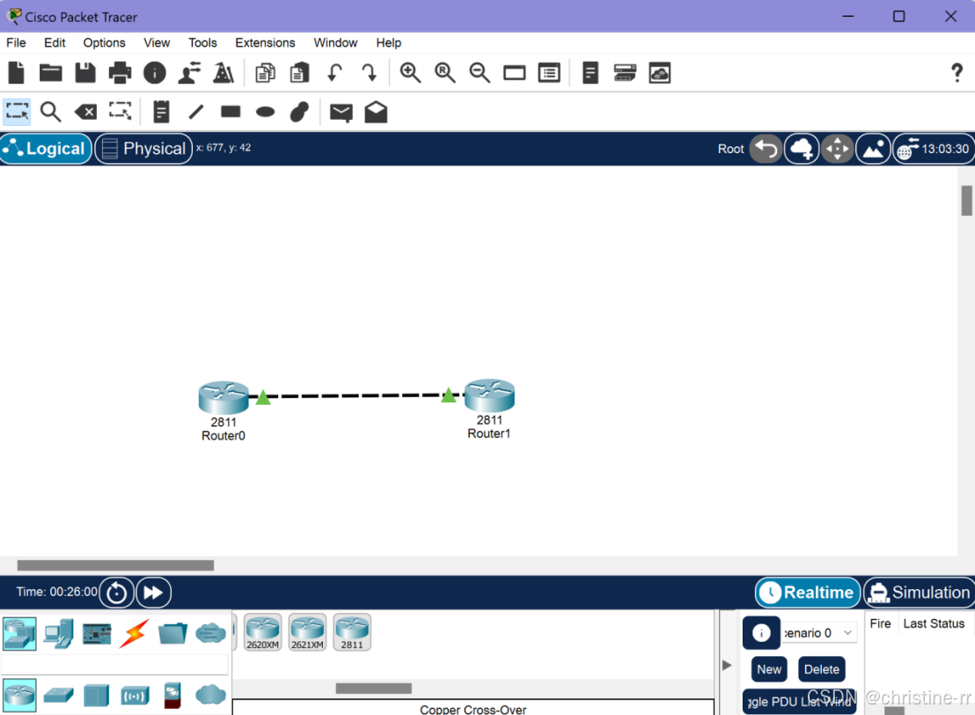The height and width of the screenshot is (715, 975).
Task: Click the Delete scenario button
Action: pos(821,669)
